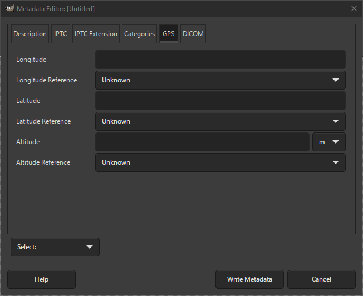The image size is (363, 296).
Task: Open the altitude unit dropdown showing m
Action: tap(328, 142)
